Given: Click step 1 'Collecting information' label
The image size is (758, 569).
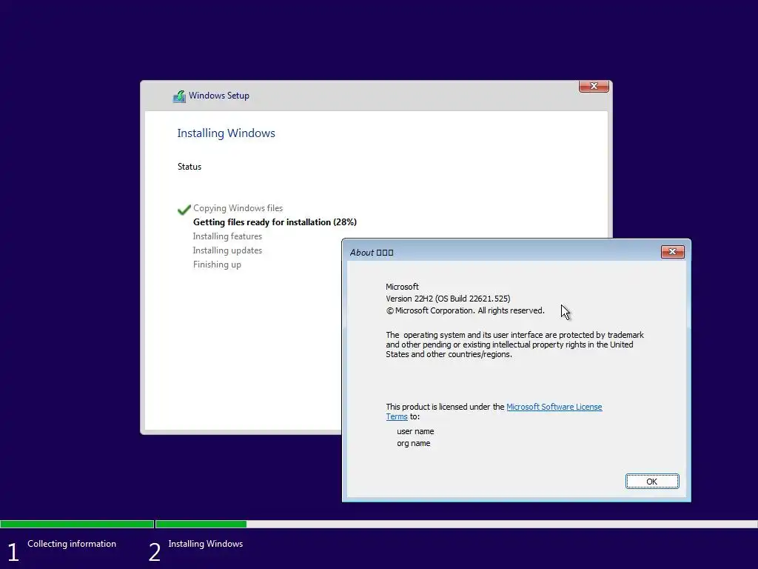Looking at the screenshot, I should click(x=72, y=544).
